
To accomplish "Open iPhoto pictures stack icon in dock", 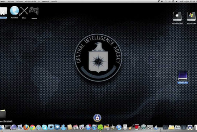I will pyautogui.click(x=82, y=127).
